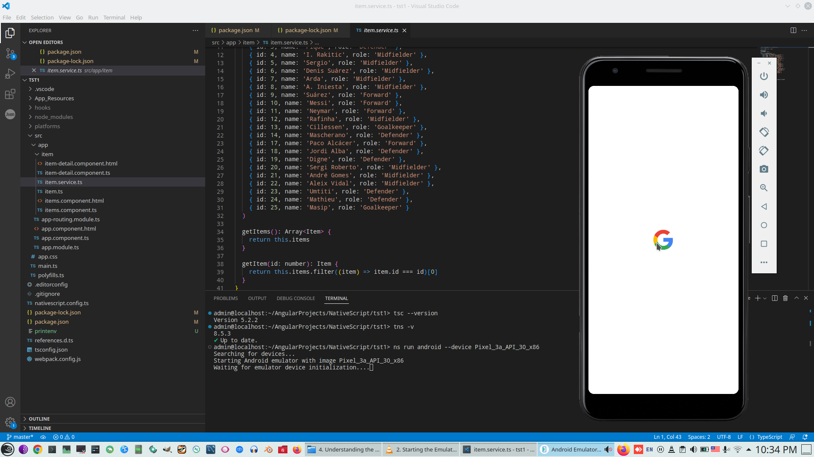
Task: Change language mode TypeScript
Action: 769,437
